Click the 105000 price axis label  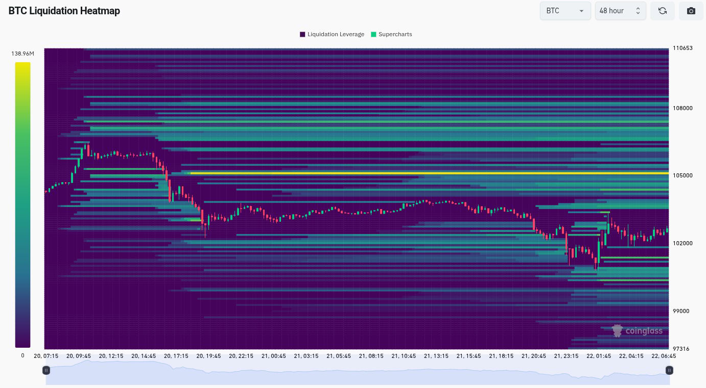[x=683, y=175]
